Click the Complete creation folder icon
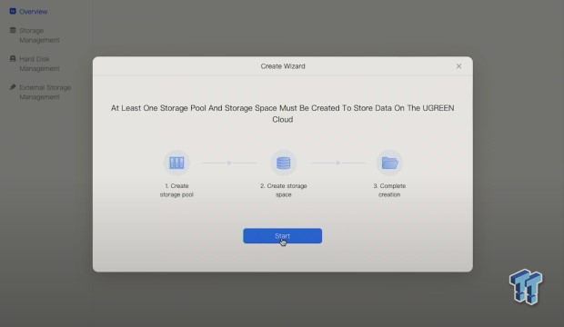 point(389,163)
